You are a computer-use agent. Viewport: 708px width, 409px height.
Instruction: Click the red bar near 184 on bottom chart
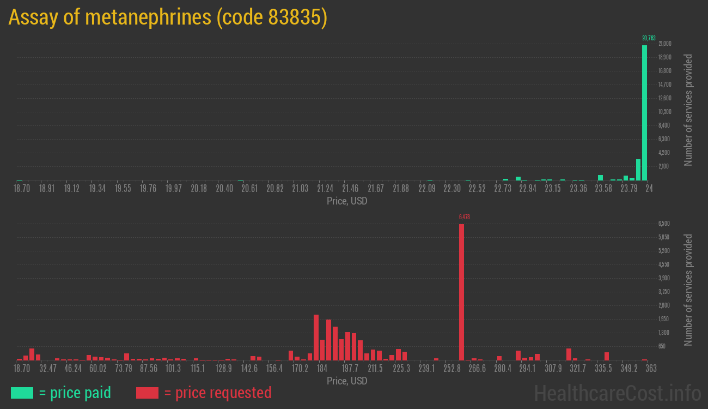[x=316, y=338]
